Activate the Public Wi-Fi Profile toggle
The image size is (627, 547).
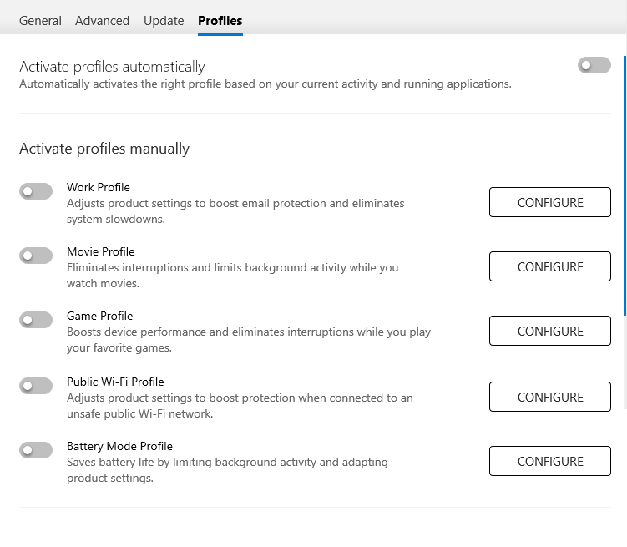click(36, 387)
